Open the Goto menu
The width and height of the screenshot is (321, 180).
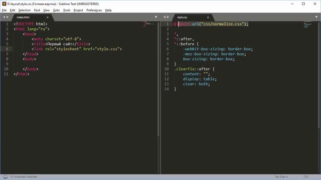(56, 10)
